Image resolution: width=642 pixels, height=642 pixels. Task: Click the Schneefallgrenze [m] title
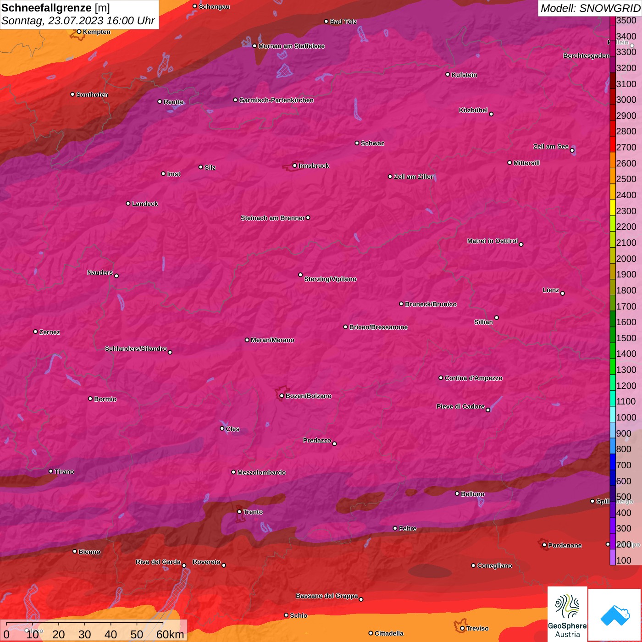pyautogui.click(x=55, y=8)
